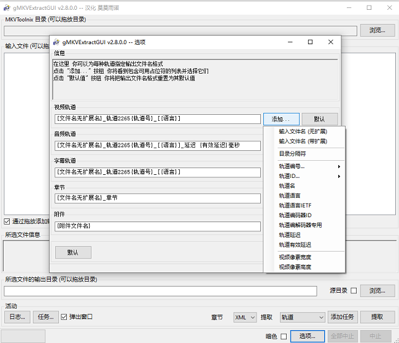Toggle the 弹出窗口 checkbox

pos(64,317)
